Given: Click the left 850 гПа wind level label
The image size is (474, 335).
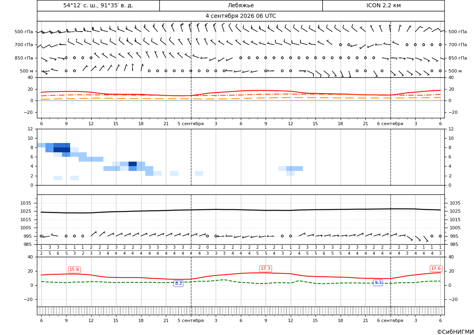Looking at the screenshot, I should (24, 58).
